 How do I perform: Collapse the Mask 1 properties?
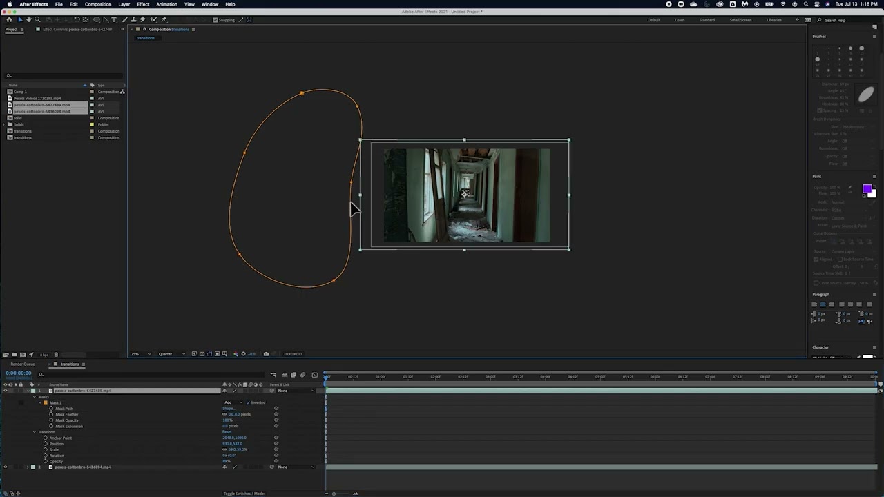40,402
